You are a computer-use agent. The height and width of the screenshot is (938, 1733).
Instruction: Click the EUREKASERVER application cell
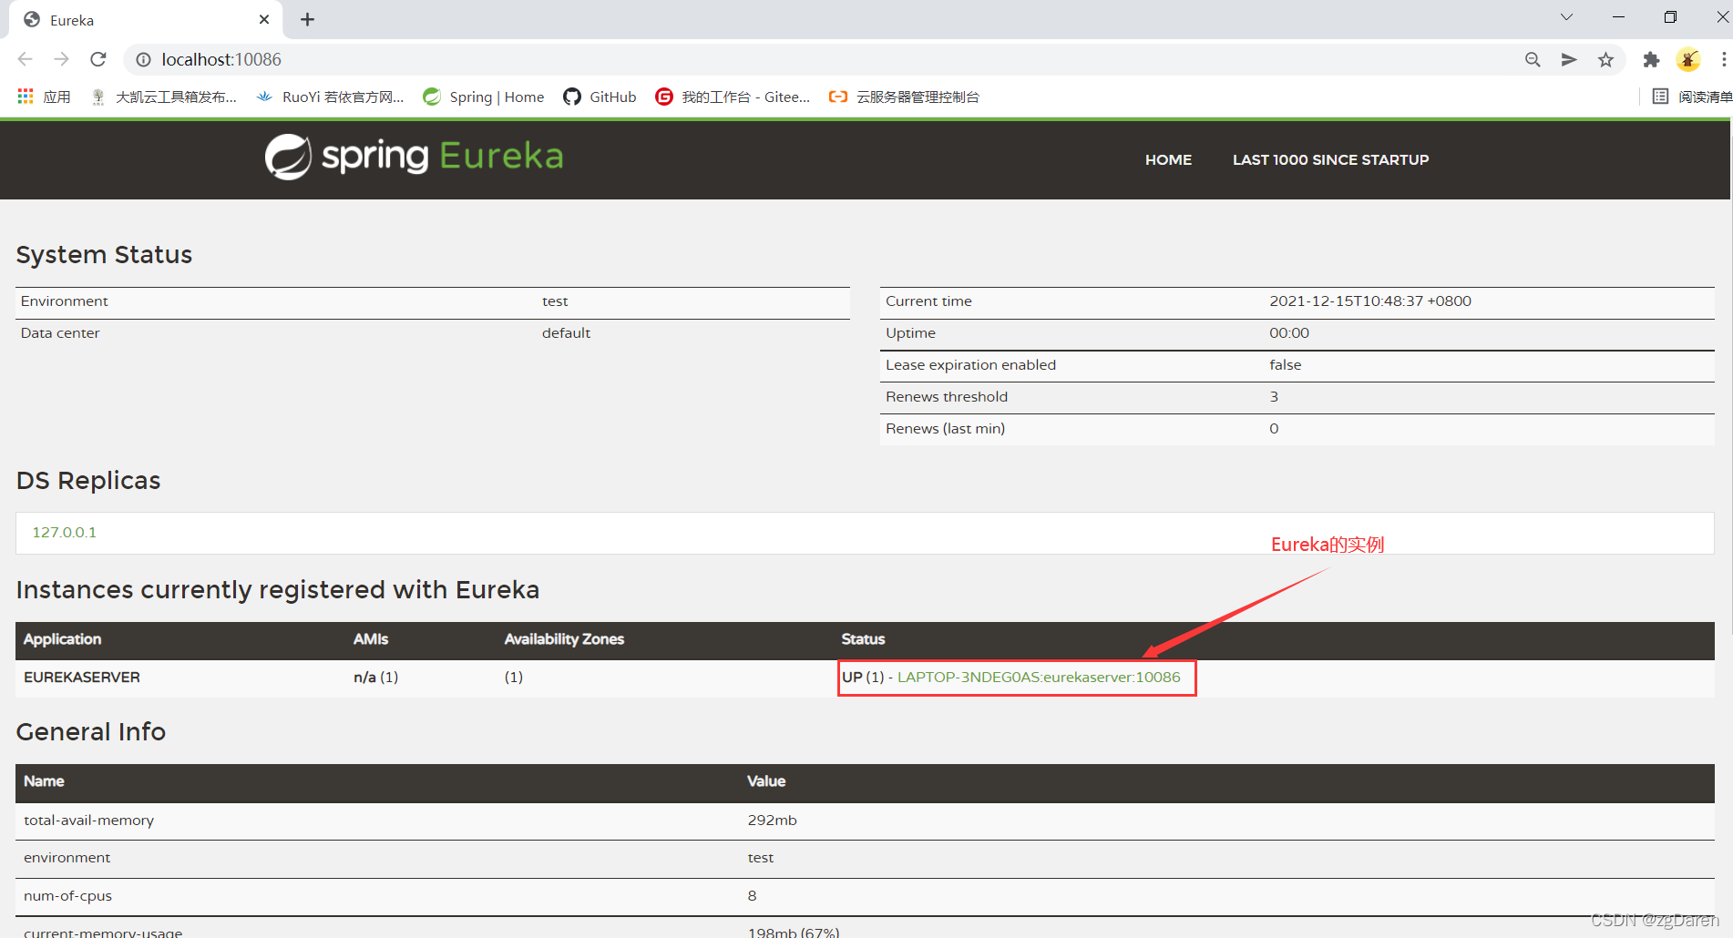82,677
